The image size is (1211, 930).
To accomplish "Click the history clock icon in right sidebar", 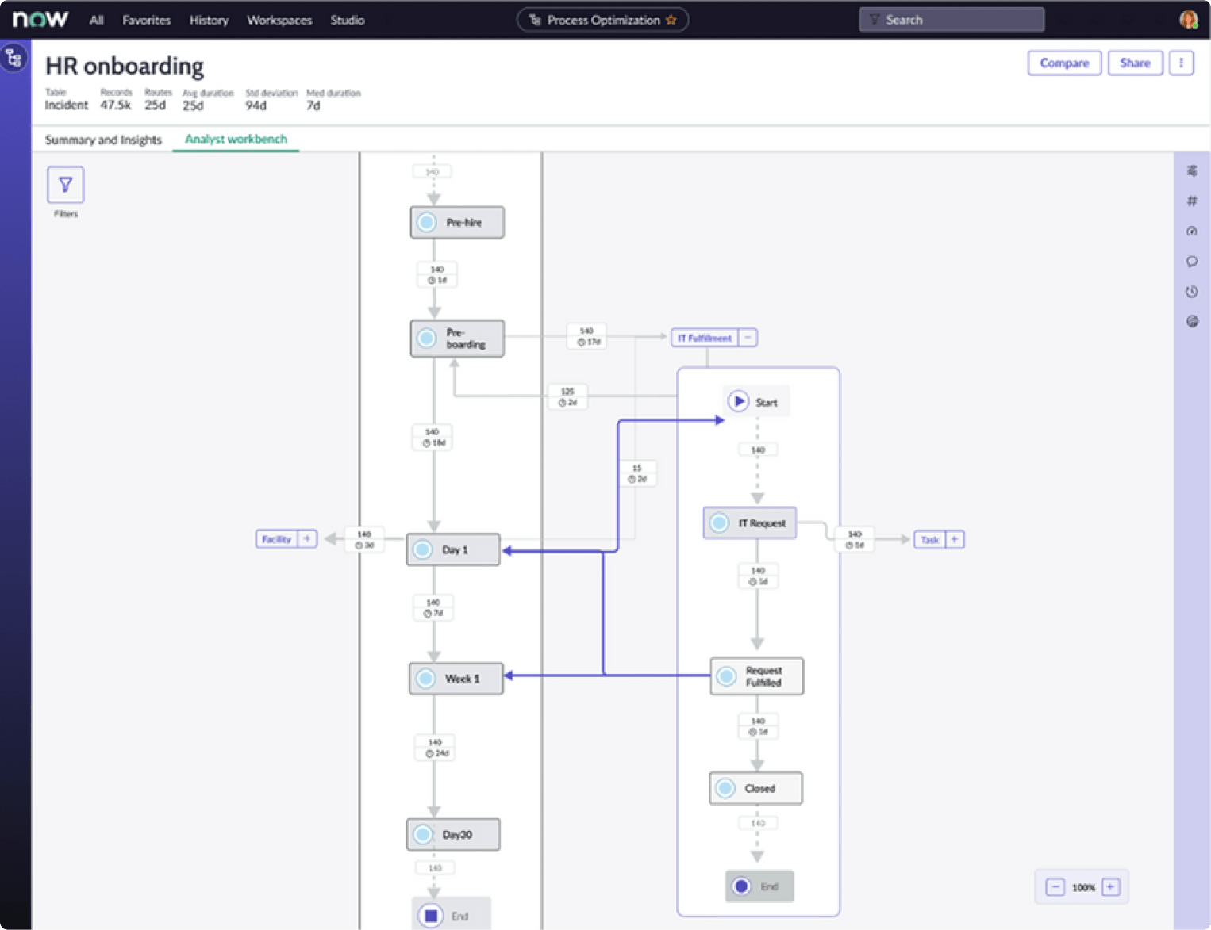I will pos(1191,291).
